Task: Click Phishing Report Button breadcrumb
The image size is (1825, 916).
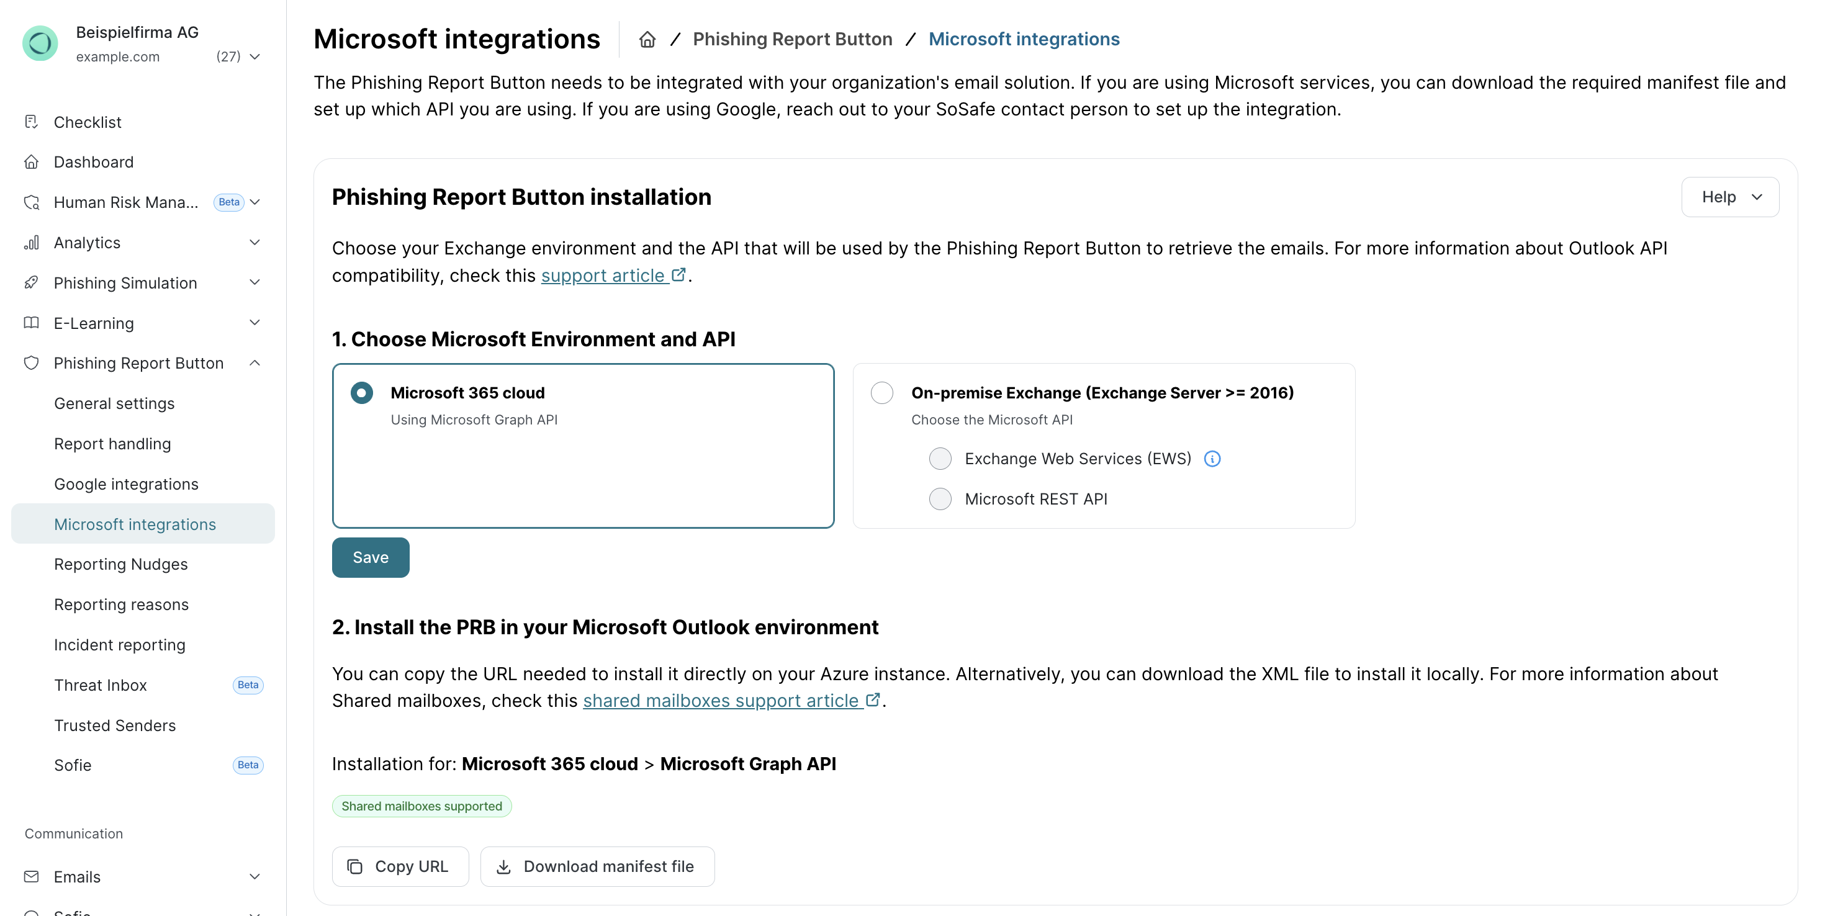Action: click(x=792, y=40)
